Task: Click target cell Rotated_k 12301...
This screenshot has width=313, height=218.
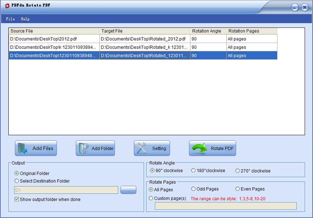Action: coord(145,47)
